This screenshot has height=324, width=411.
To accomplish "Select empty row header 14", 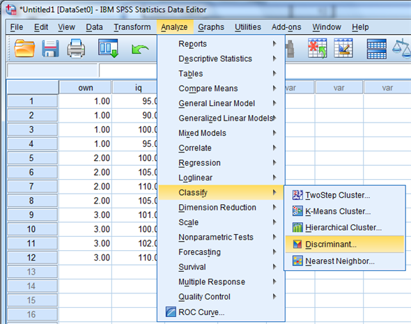I will click(32, 286).
